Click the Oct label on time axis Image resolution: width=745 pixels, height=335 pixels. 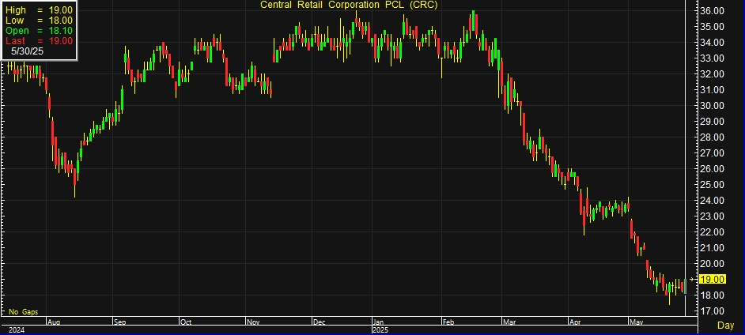click(x=185, y=322)
